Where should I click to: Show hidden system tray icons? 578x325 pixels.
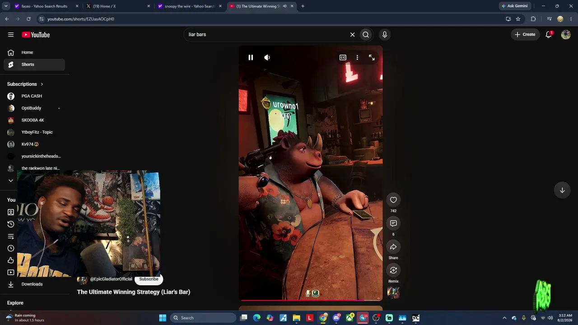pos(504,318)
